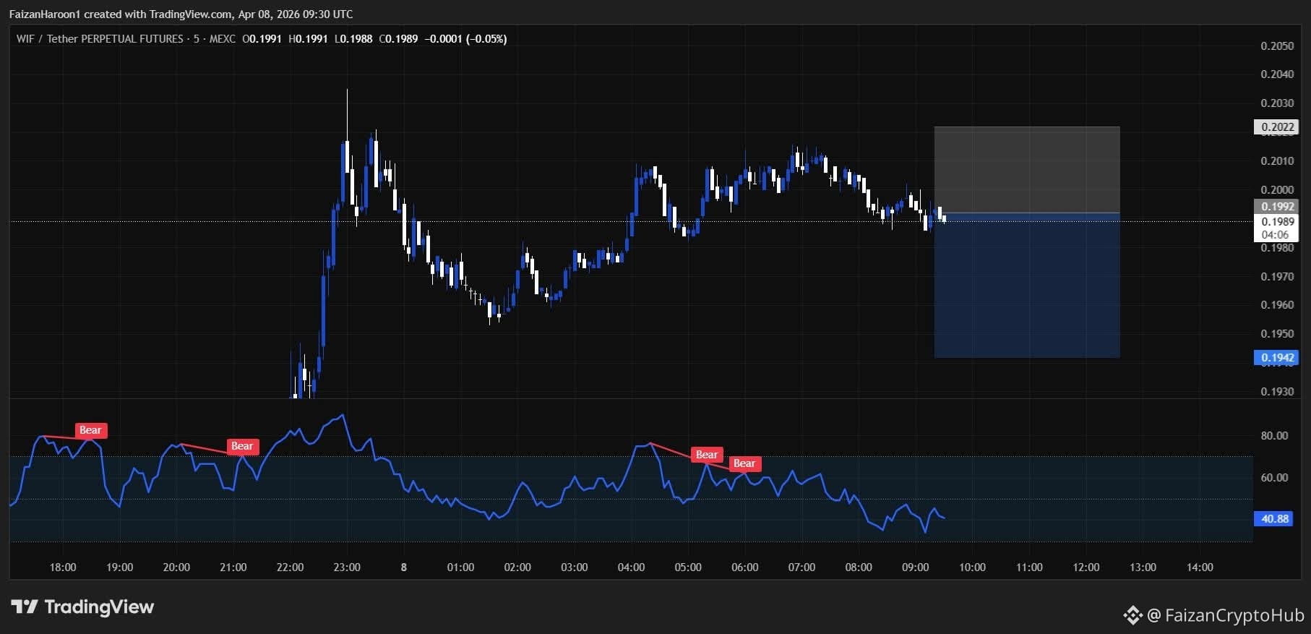
Task: Click the 04:06 candle countdown timer
Action: (x=1276, y=235)
